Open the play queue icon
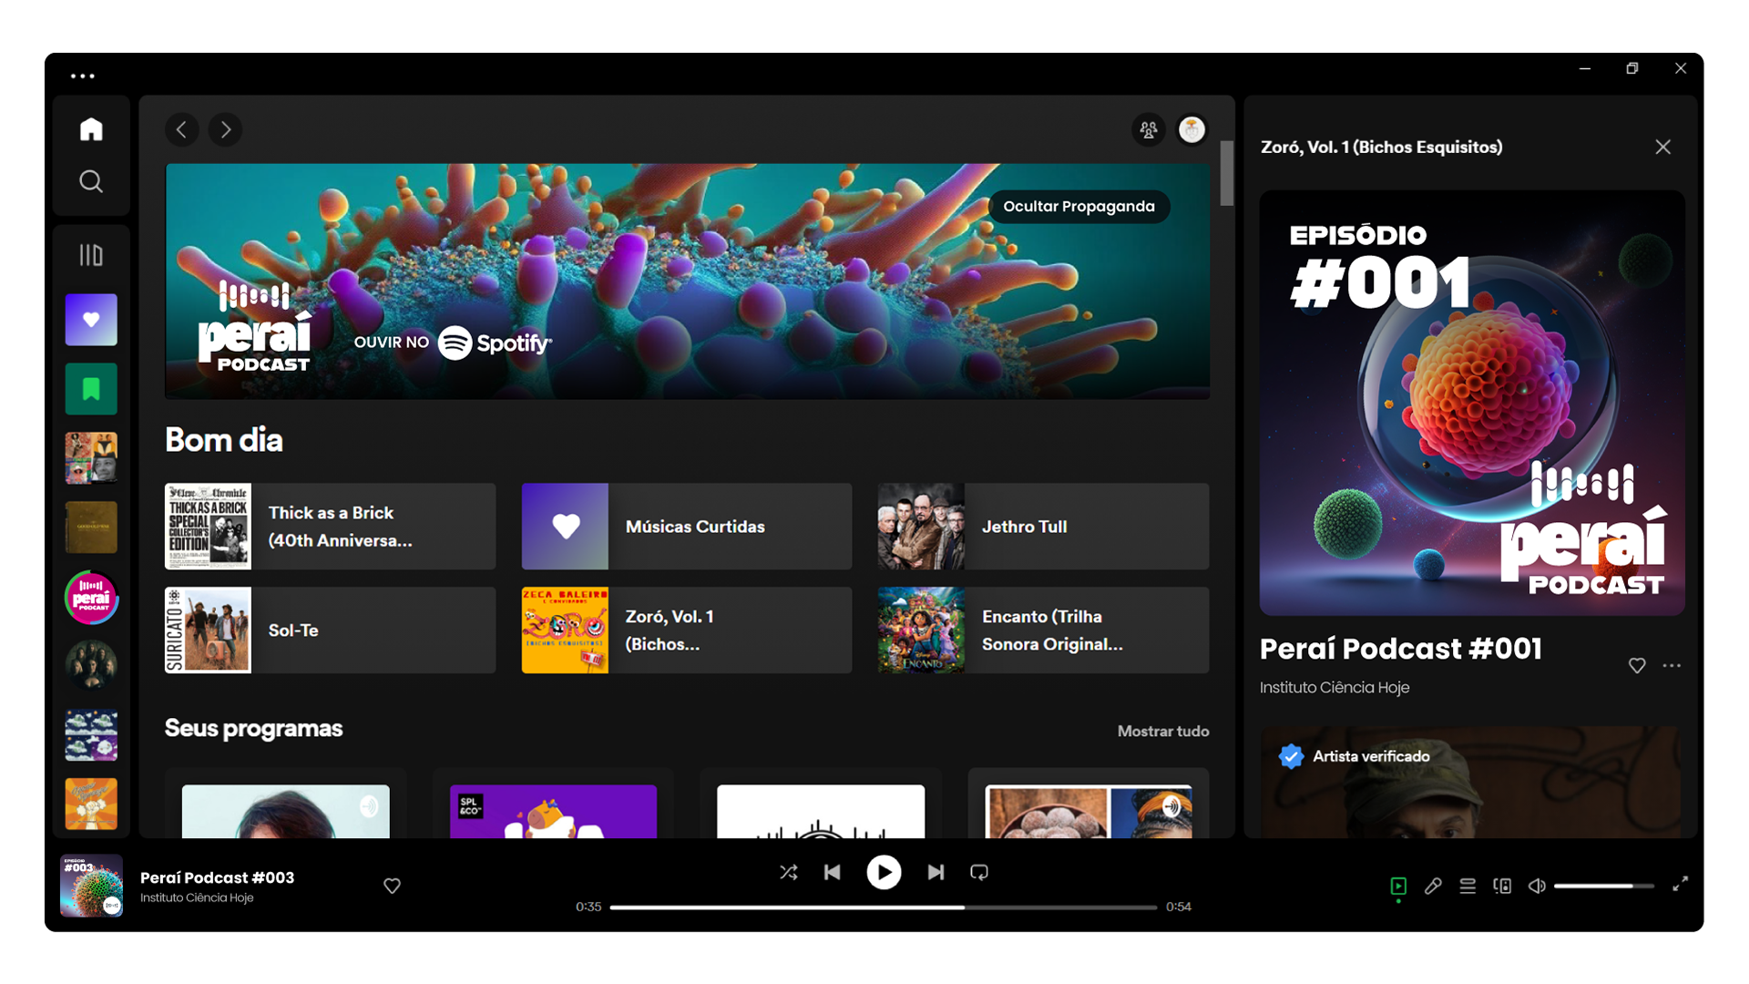 [1468, 886]
